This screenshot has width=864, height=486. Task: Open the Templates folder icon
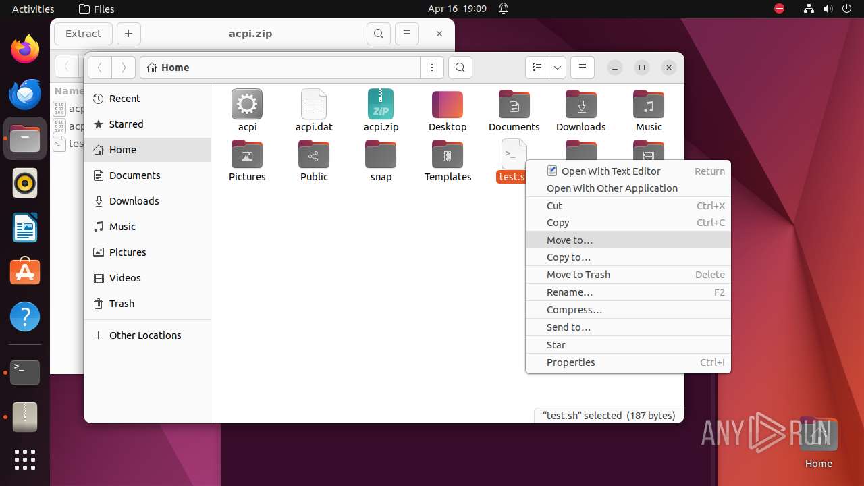(448, 155)
